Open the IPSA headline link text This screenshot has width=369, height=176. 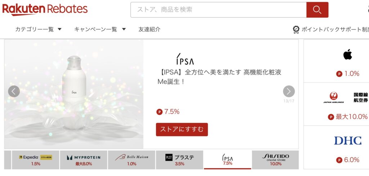[219, 77]
